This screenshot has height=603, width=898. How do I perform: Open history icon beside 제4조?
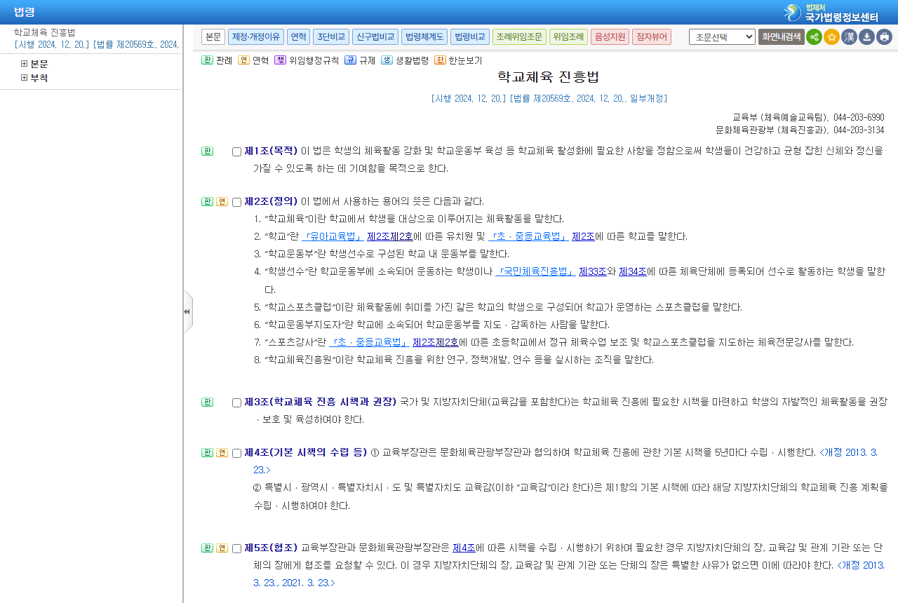[x=222, y=453]
